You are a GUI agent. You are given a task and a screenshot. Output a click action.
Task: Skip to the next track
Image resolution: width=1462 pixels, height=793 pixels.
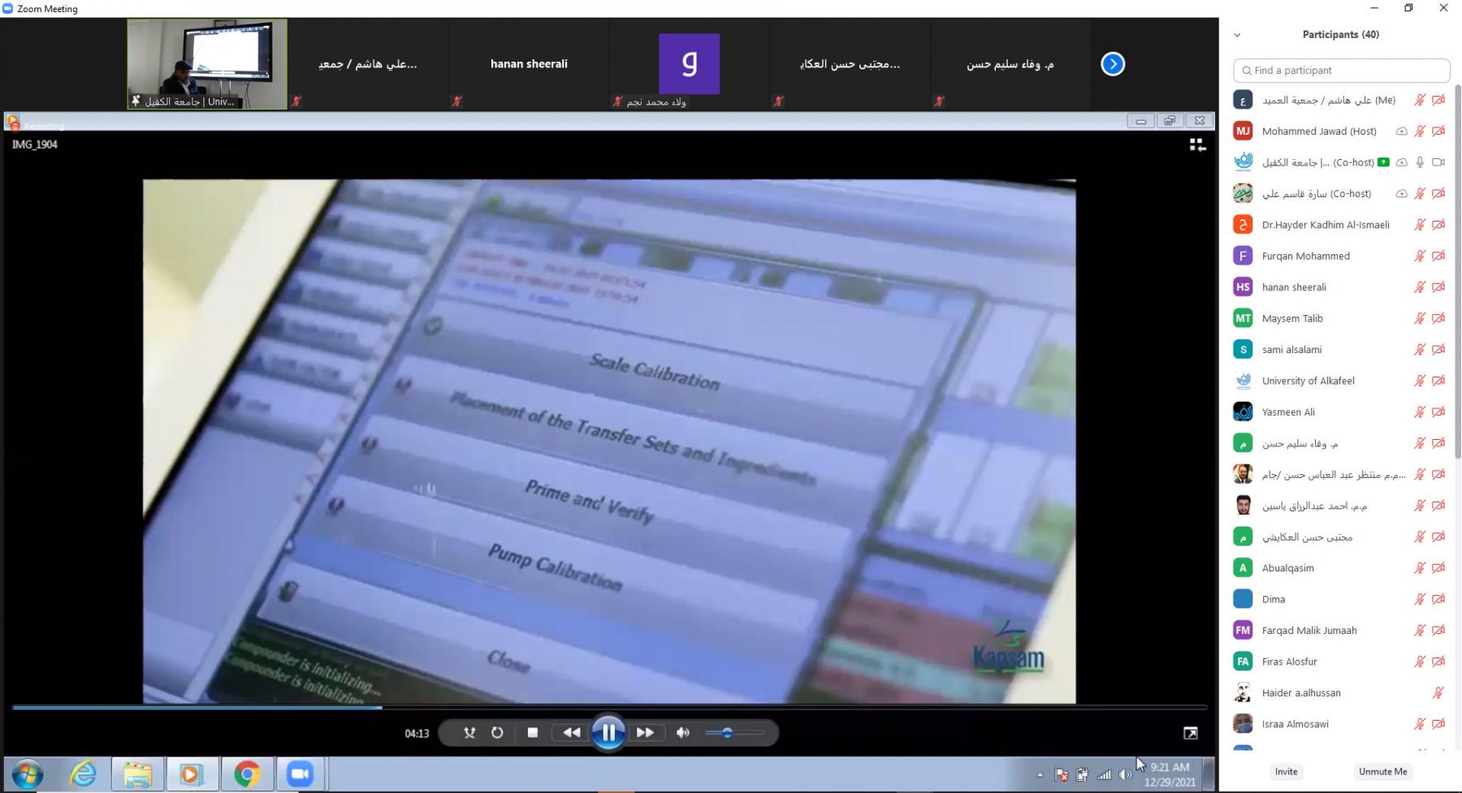646,733
